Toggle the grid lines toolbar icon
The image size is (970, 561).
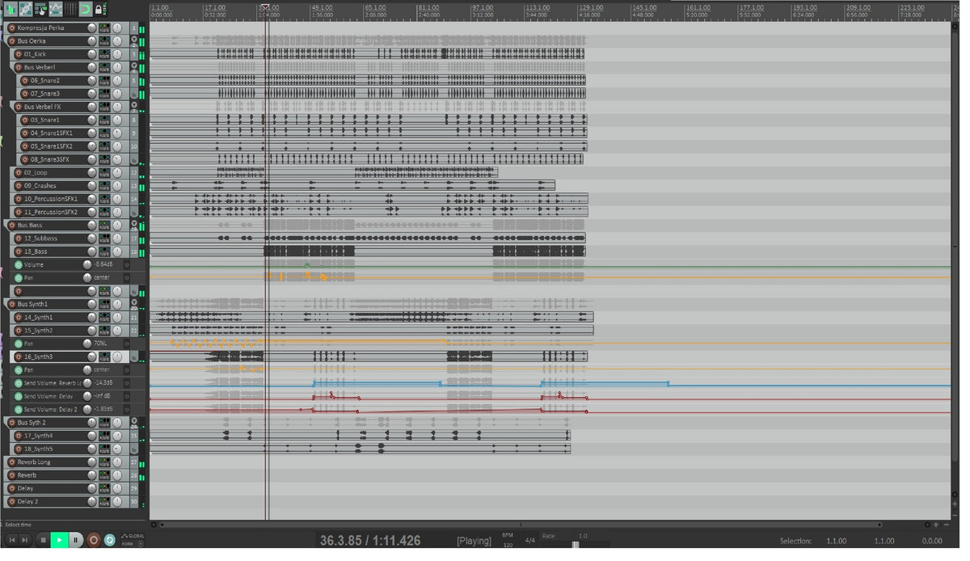coord(70,10)
